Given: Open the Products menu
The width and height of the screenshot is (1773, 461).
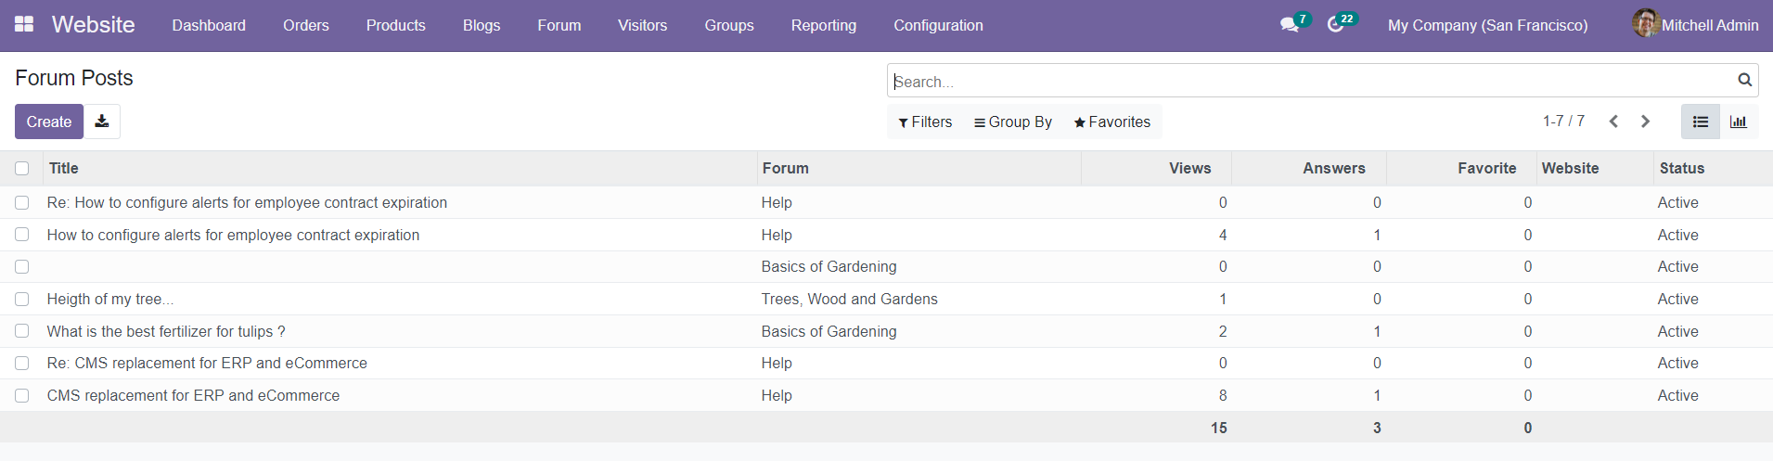Looking at the screenshot, I should (395, 25).
